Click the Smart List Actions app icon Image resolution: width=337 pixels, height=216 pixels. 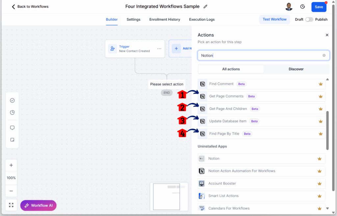point(202,196)
